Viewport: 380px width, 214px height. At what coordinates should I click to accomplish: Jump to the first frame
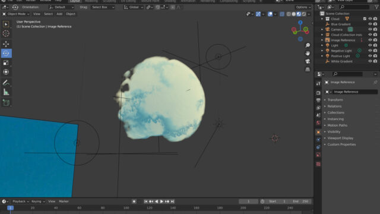[x=145, y=202]
